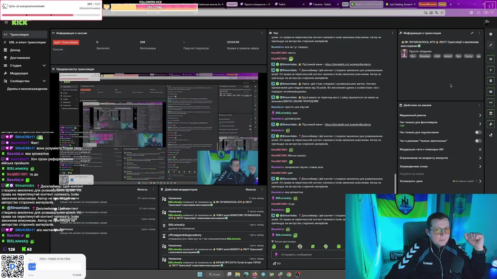497x279 pixels.
Task: Open the StreamElements browser tab
Action: point(428,4)
